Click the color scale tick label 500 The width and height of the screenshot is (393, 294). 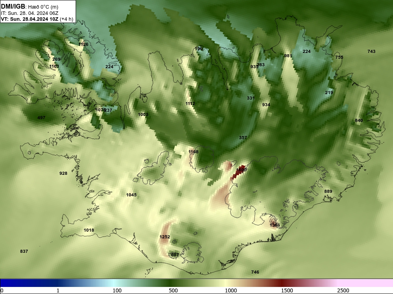pyautogui.click(x=173, y=290)
